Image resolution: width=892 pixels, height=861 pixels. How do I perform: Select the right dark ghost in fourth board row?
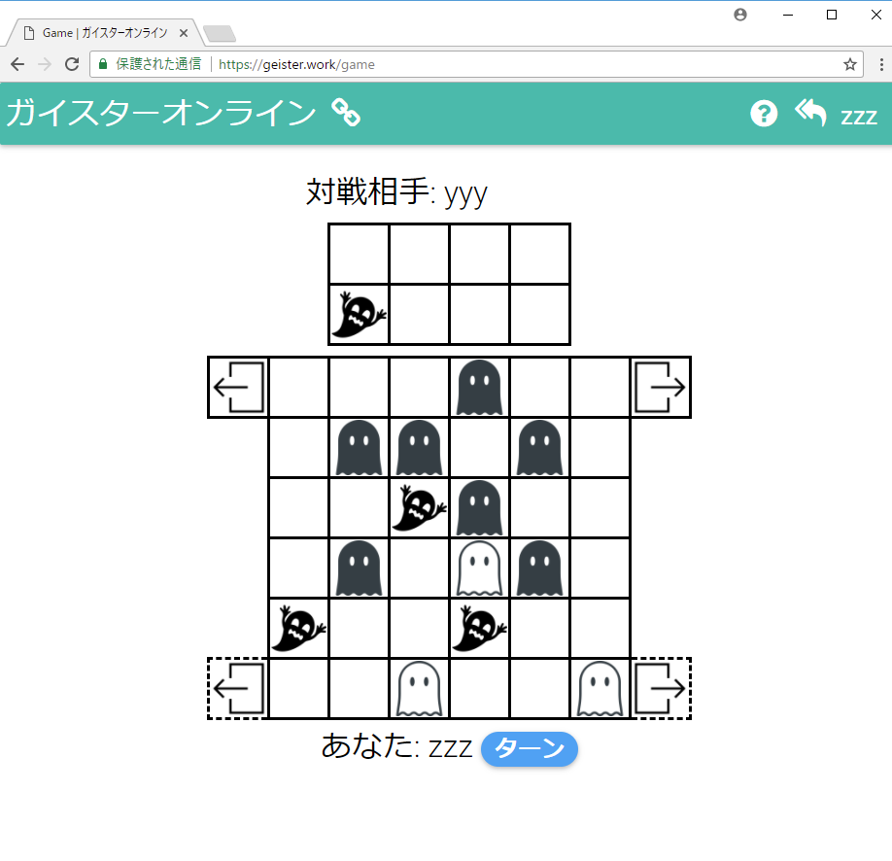click(x=540, y=568)
